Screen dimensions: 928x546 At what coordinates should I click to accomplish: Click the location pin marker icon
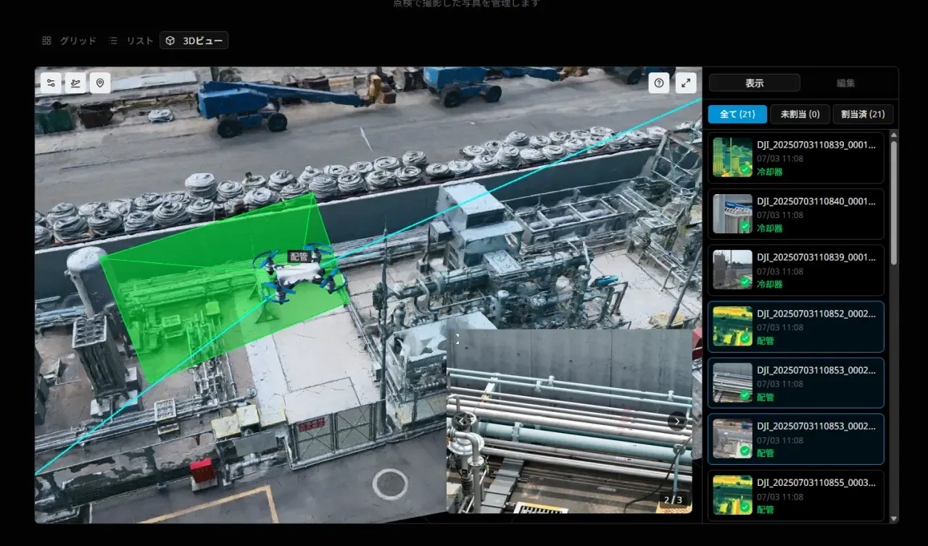[99, 83]
